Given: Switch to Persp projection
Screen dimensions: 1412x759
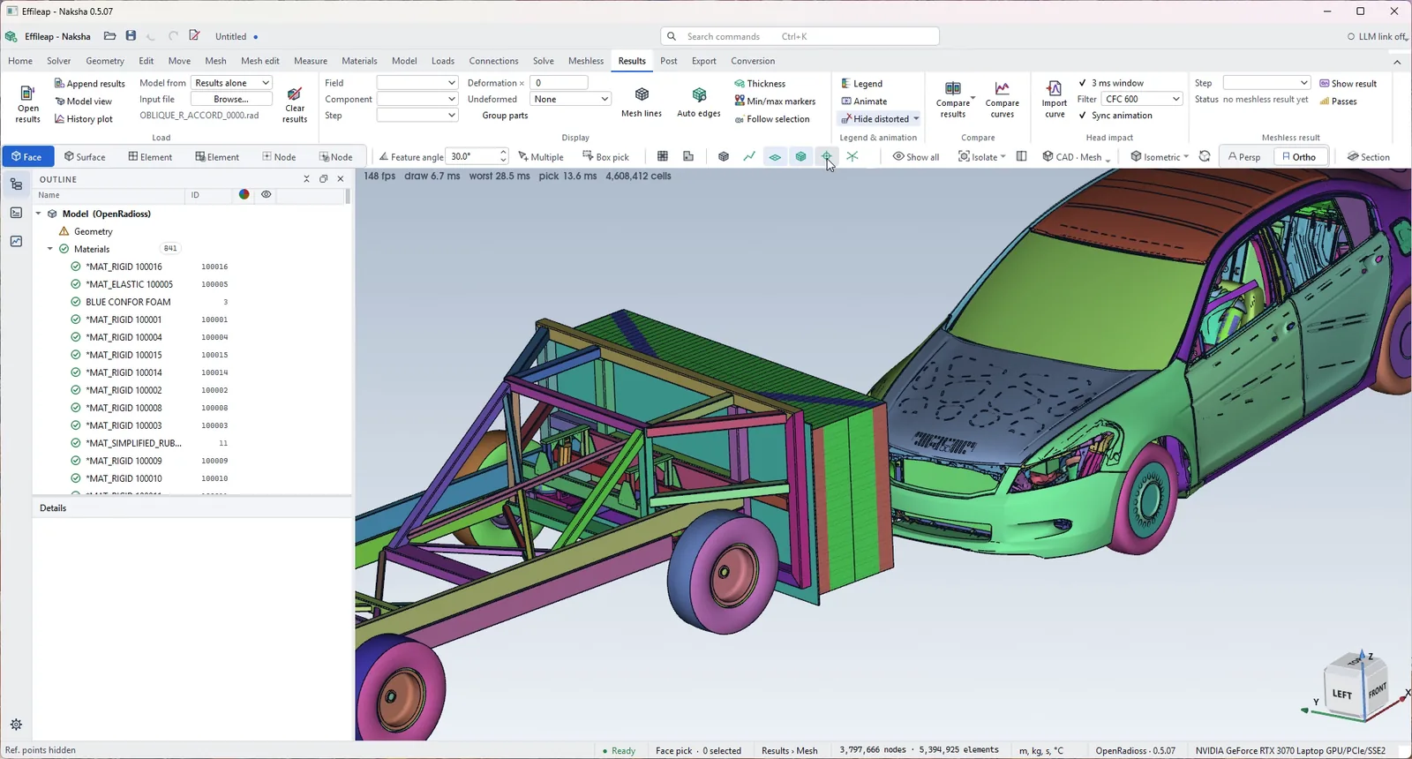Looking at the screenshot, I should click(1244, 157).
